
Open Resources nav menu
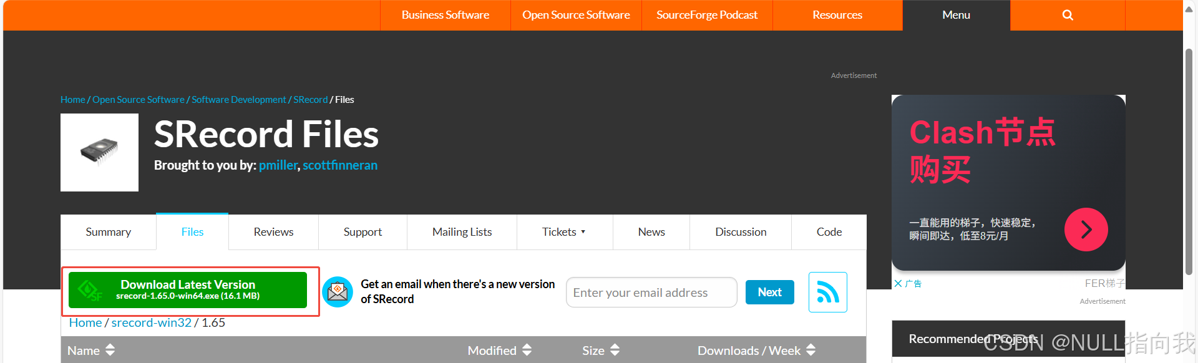(x=837, y=15)
